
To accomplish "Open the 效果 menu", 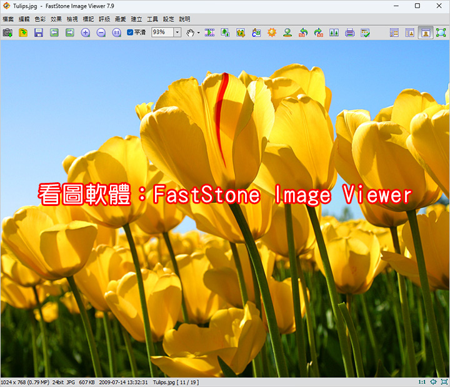I will pyautogui.click(x=56, y=19).
